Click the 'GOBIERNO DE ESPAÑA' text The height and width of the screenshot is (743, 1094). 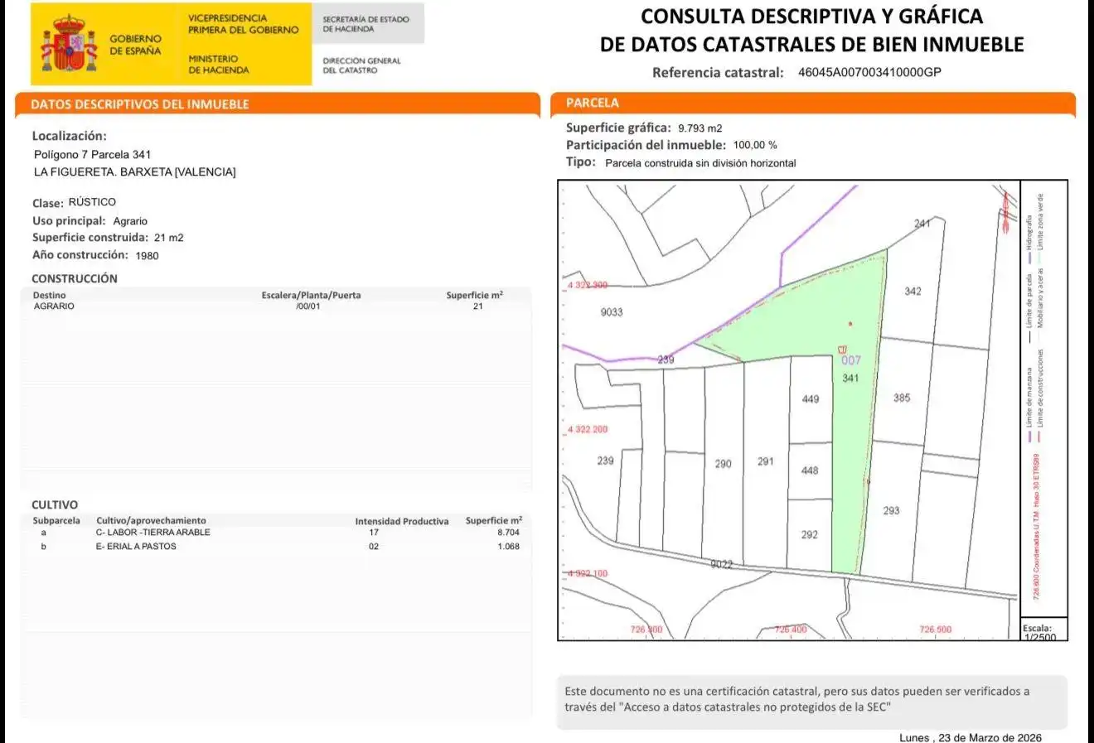click(135, 45)
